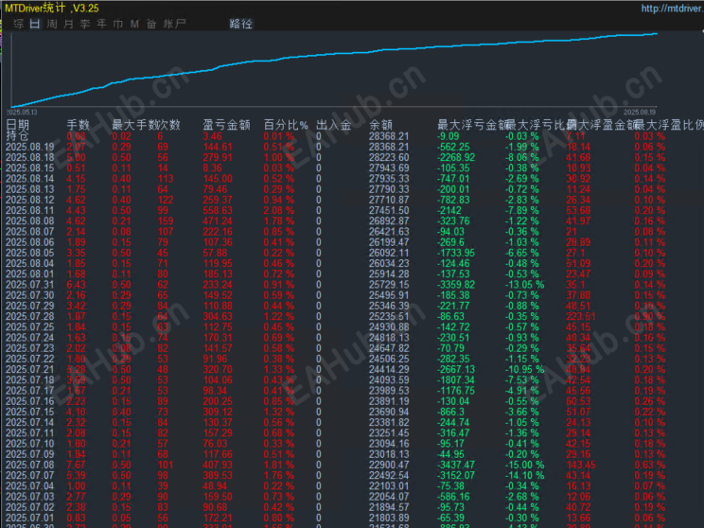Select the 2025.08.15 date row
This screenshot has height=528, width=704.
(29, 167)
